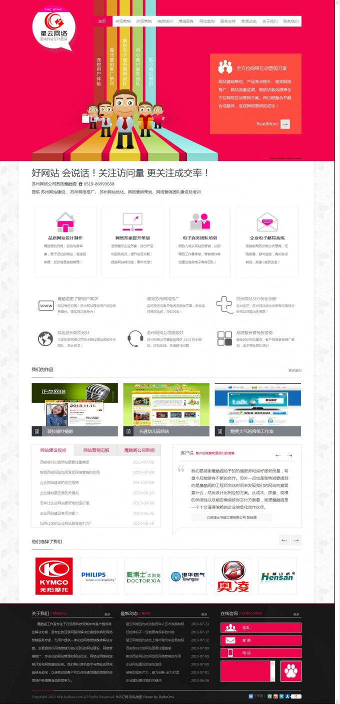Click the monitor icon for 网络形象提升策划
340x704 pixels.
pyautogui.click(x=132, y=221)
